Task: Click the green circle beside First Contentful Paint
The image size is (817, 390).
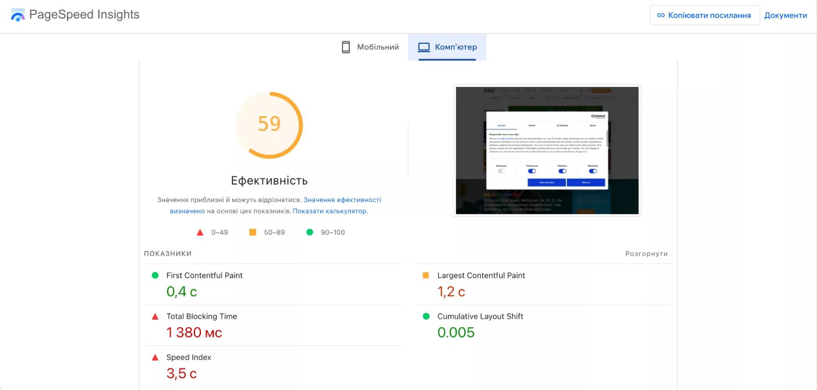Action: 155,275
